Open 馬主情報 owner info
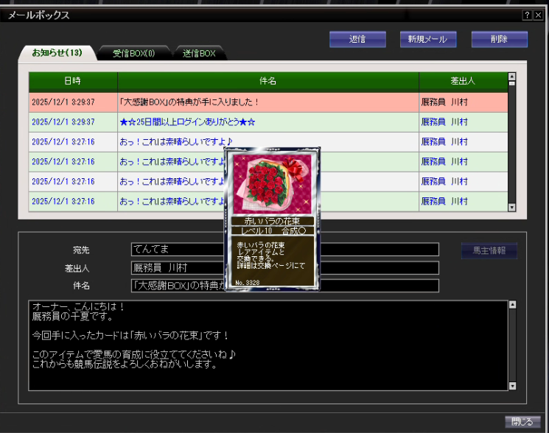This screenshot has width=549, height=433. (489, 250)
